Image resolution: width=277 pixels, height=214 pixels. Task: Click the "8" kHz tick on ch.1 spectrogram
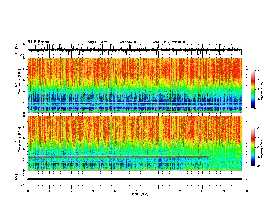[24, 69]
